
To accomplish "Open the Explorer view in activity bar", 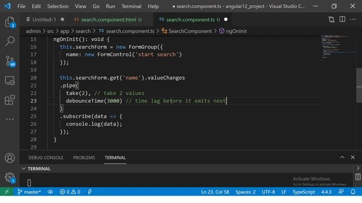I will [10, 22].
